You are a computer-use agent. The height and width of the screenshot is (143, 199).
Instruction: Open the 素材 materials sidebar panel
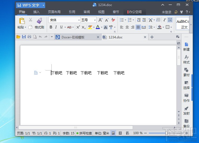click(186, 72)
